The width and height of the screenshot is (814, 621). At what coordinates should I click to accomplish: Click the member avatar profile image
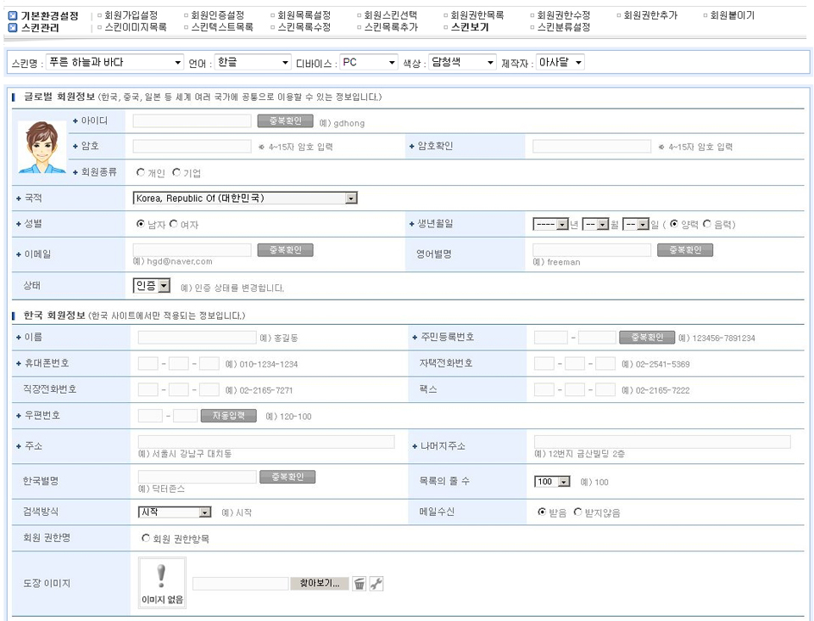(x=42, y=148)
